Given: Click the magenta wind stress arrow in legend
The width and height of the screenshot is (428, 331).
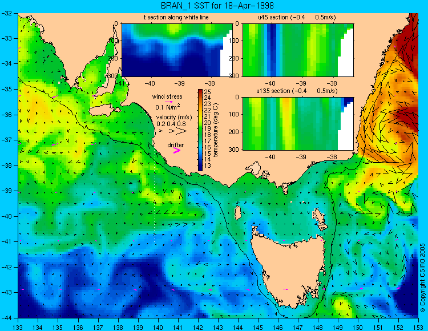Looking at the screenshot, I should pyautogui.click(x=169, y=102).
